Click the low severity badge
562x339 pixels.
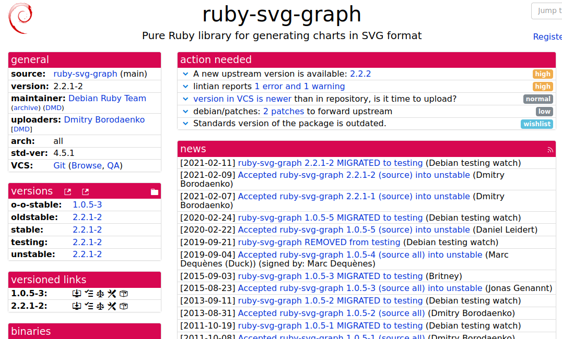(544, 112)
